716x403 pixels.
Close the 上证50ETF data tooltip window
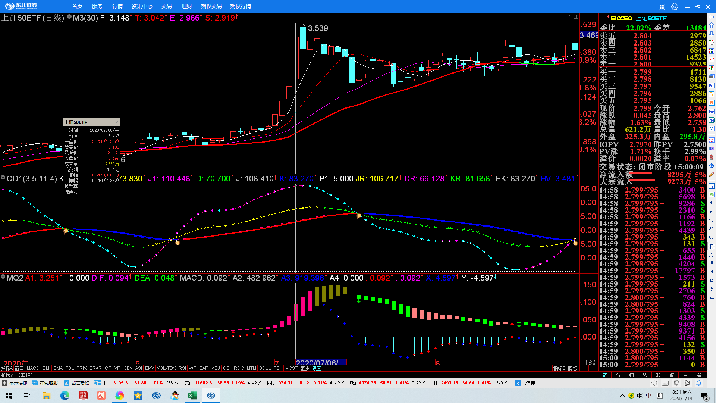click(117, 122)
